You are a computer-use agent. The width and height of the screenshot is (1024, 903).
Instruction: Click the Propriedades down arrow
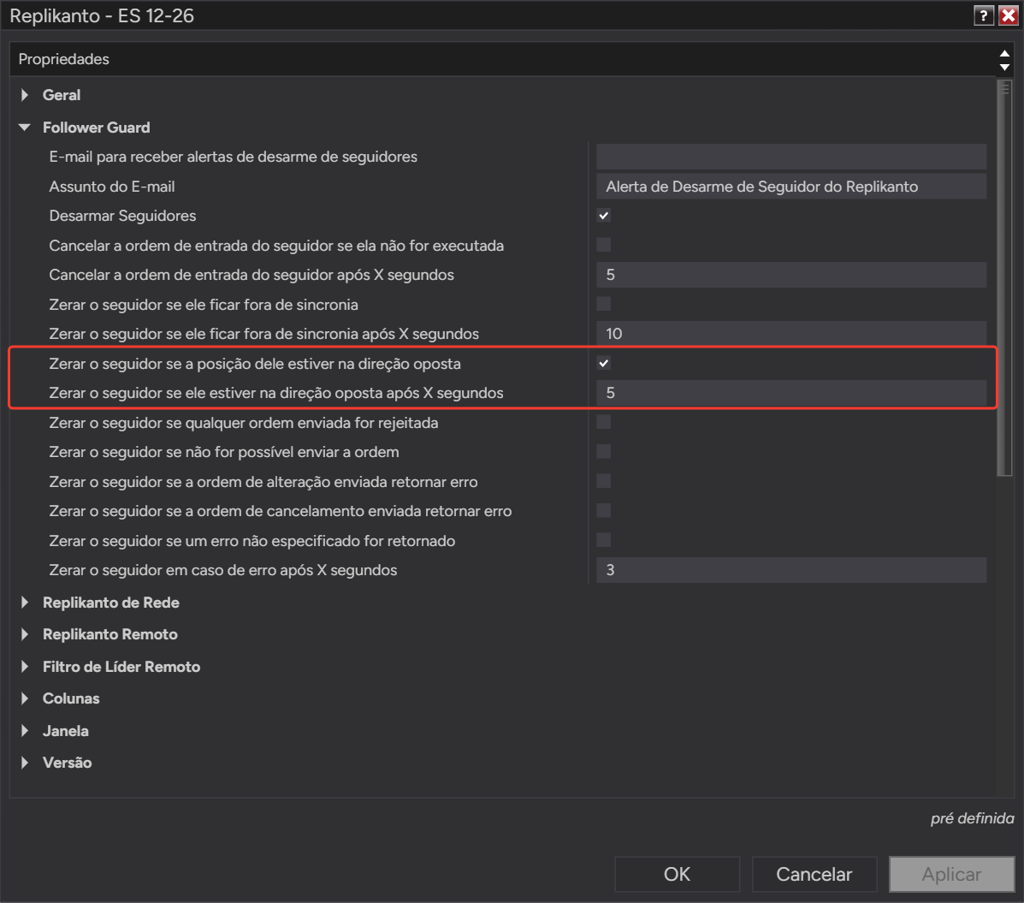click(x=1004, y=67)
